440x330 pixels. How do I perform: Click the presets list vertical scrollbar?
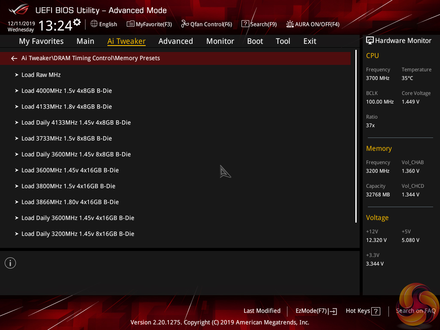point(356,136)
